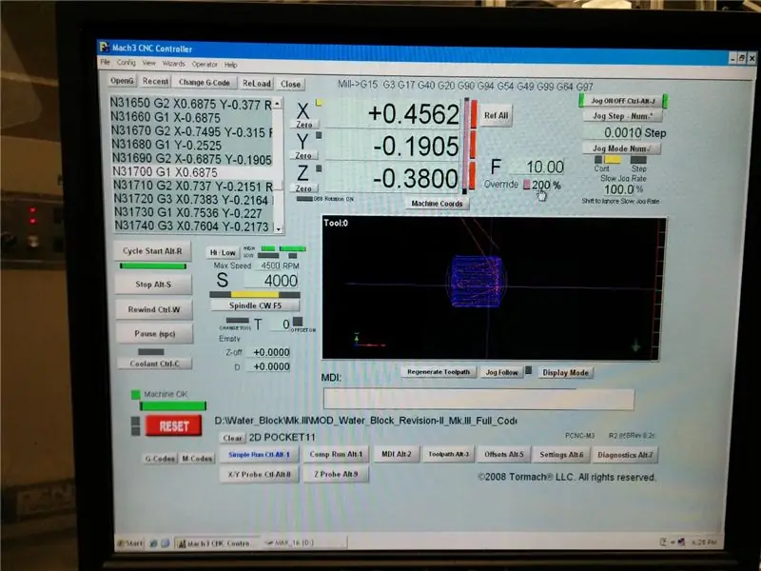The height and width of the screenshot is (571, 761).
Task: Click Change G-Code button
Action: 205,82
